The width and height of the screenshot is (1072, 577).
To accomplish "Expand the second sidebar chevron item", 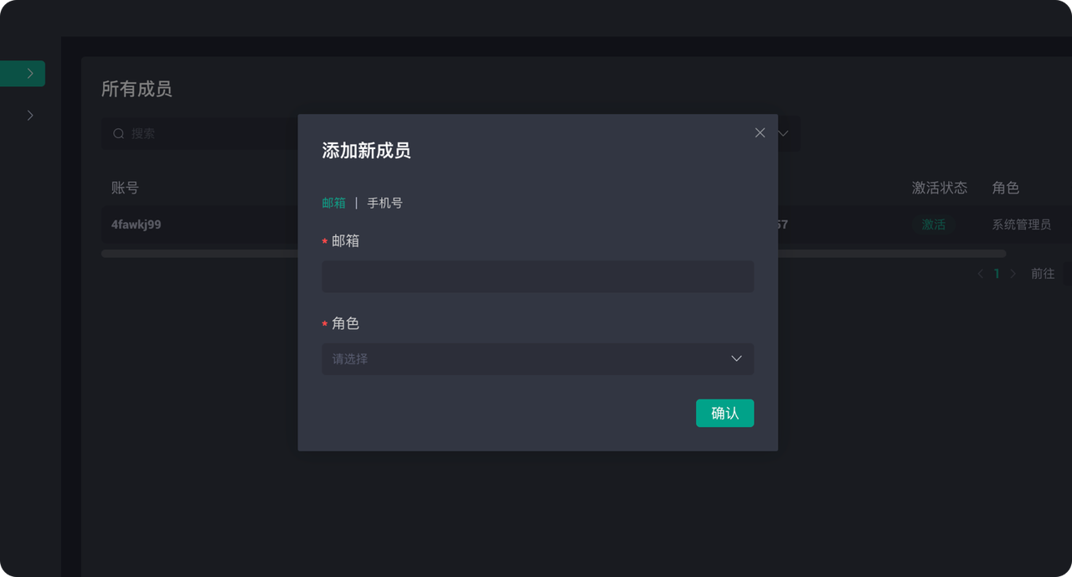I will pos(30,116).
